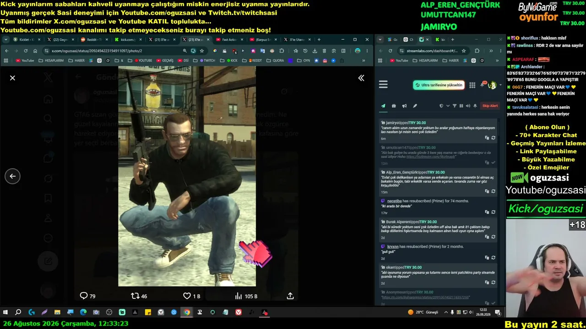Switch to the Fast Action YouTube tab
This screenshot has width=586, height=329.
tap(229, 40)
